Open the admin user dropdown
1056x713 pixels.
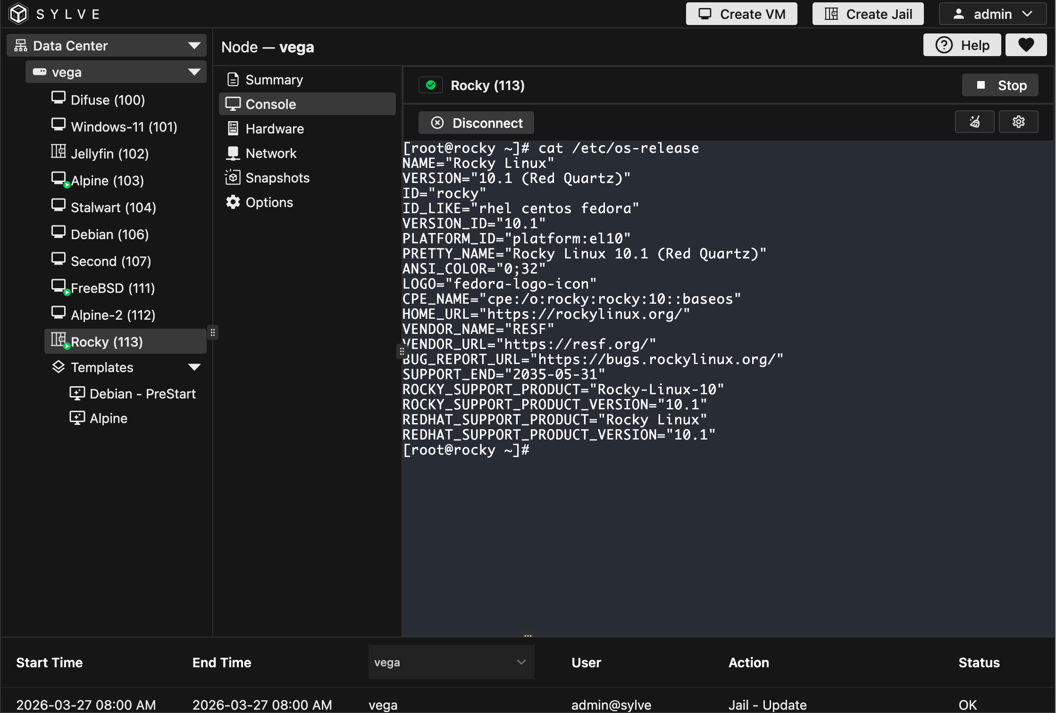coord(993,14)
